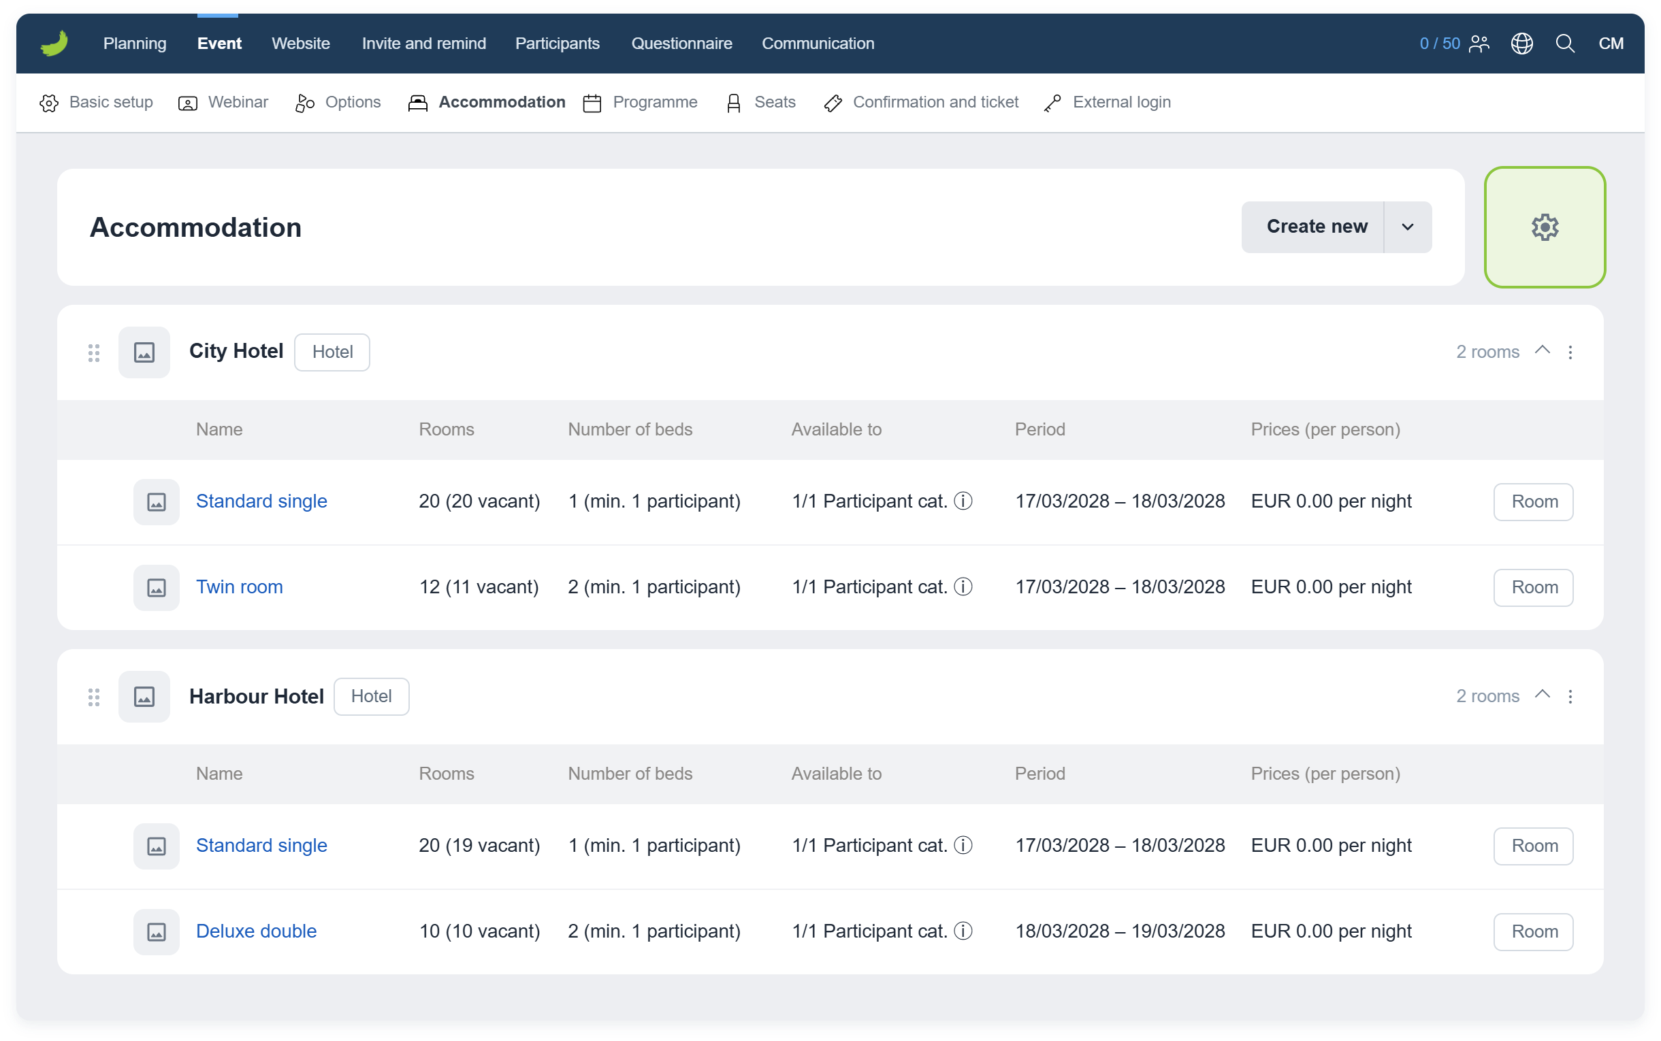The height and width of the screenshot is (1041, 1661).
Task: Open Harbour Hotel three-dot menu
Action: point(1569,696)
